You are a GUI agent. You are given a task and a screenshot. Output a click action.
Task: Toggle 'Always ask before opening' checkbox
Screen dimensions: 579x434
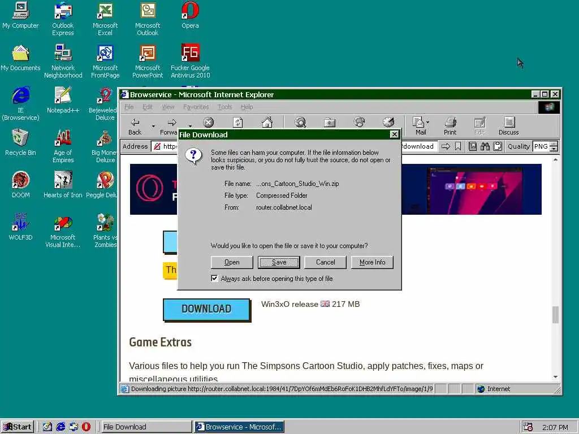pyautogui.click(x=214, y=278)
